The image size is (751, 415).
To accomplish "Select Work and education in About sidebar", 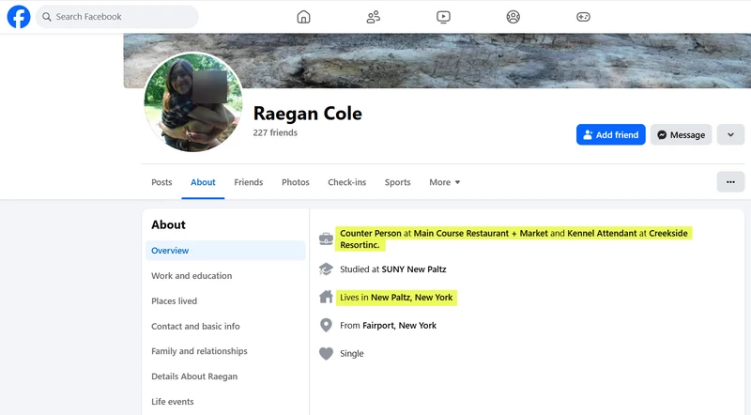I will click(x=192, y=276).
